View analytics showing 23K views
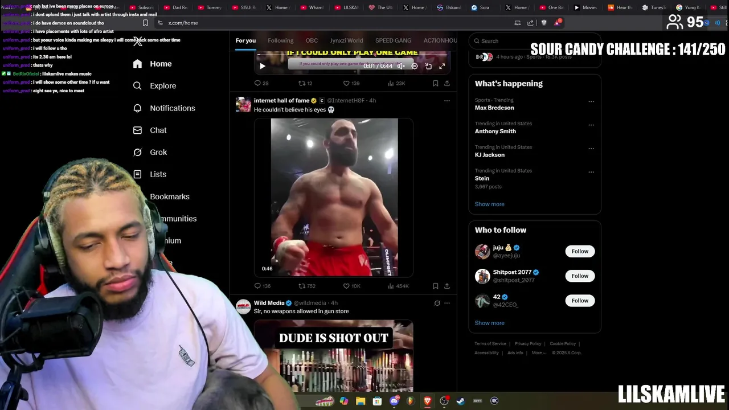The width and height of the screenshot is (729, 410). tap(396, 83)
